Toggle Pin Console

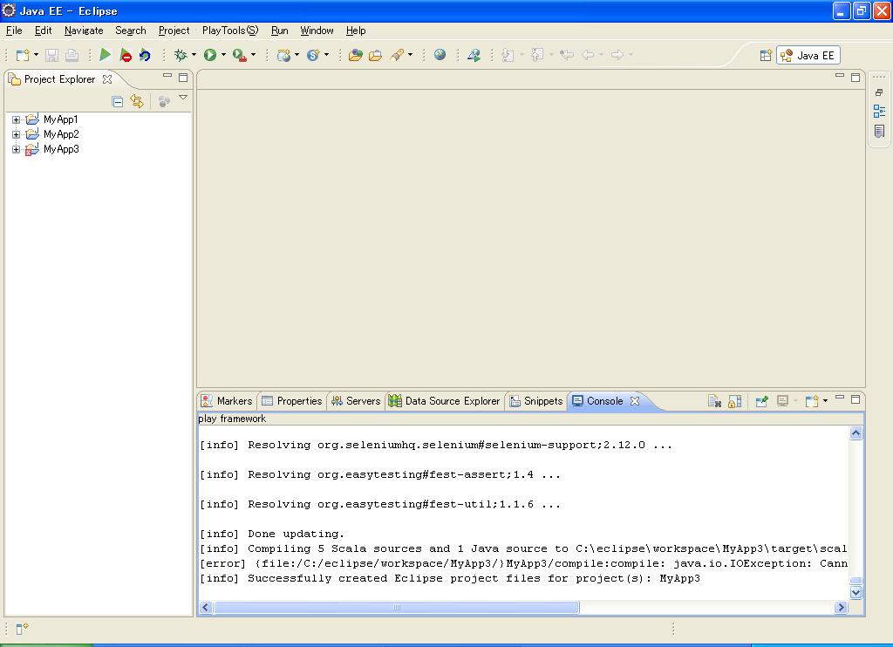[x=761, y=401]
